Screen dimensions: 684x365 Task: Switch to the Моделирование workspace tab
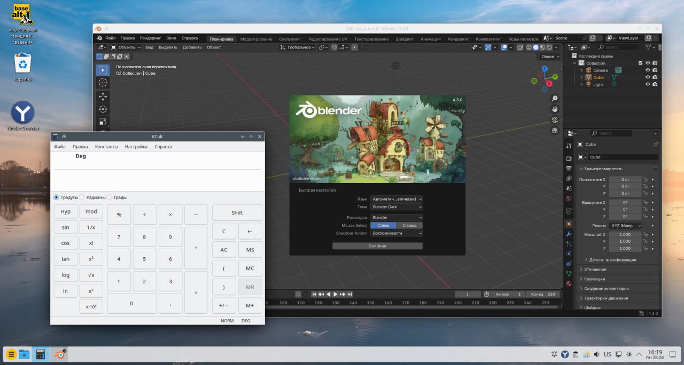[x=256, y=39]
